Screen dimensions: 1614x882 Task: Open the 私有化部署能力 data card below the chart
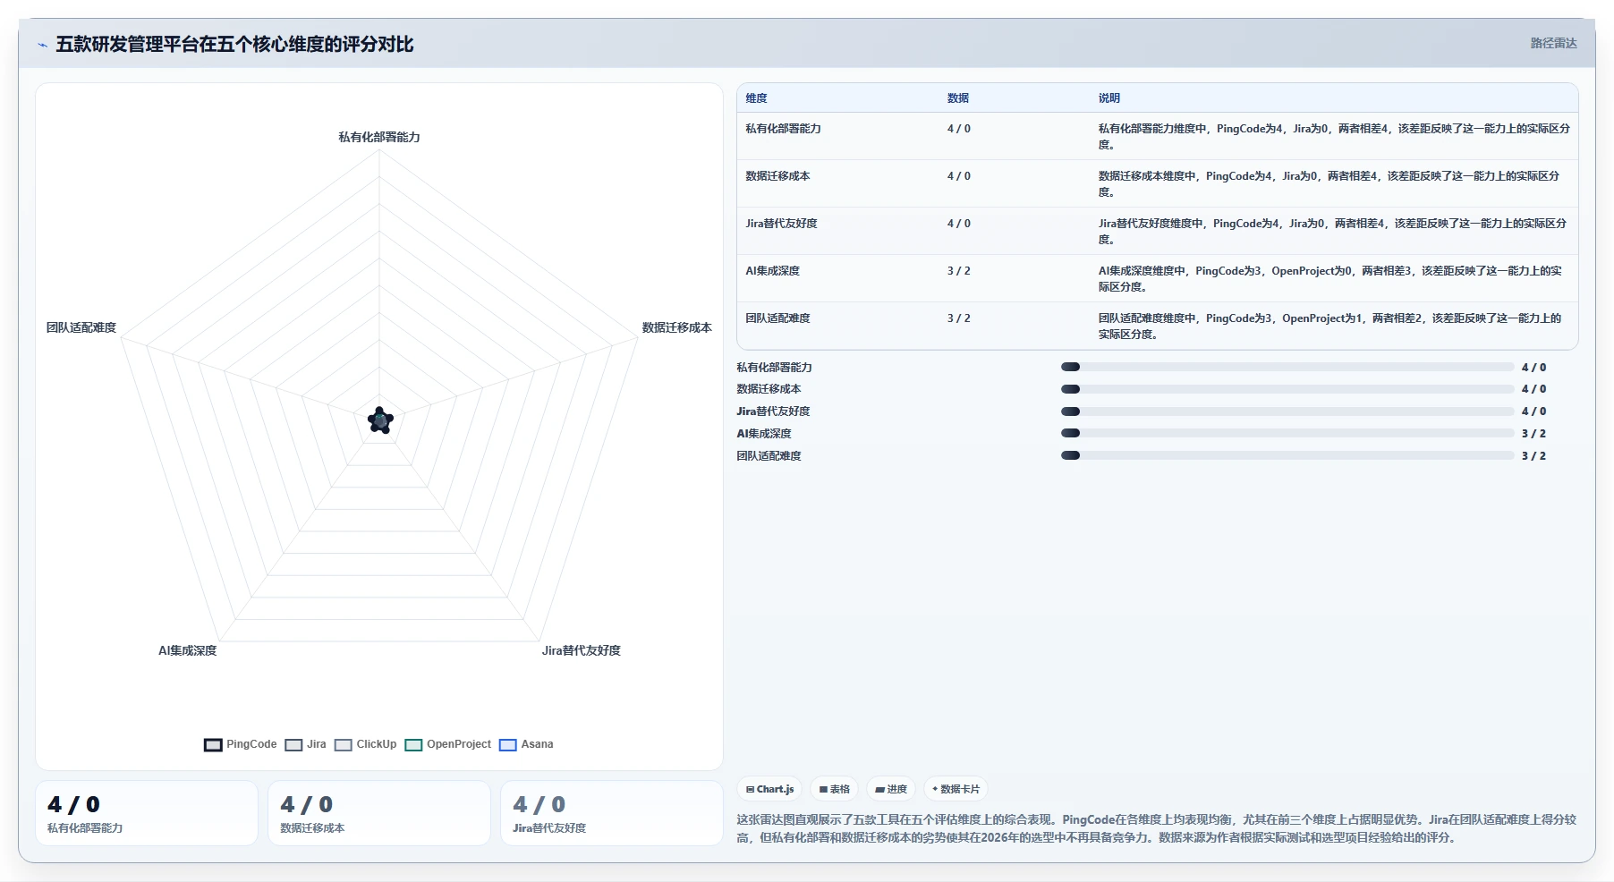pyautogui.click(x=147, y=813)
